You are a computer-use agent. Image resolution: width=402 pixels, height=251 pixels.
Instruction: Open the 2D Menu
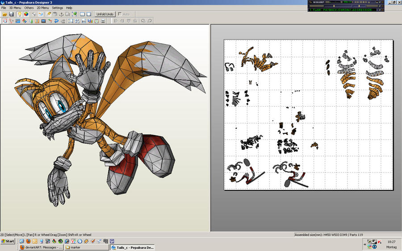pos(42,8)
